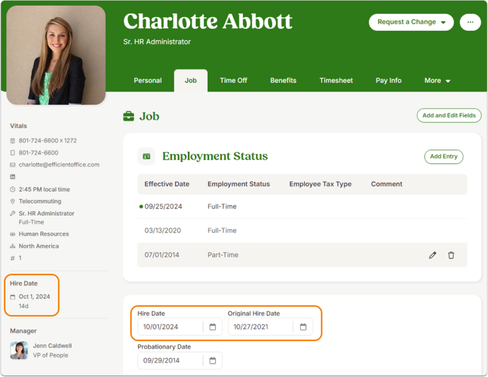Select the Job tab
Viewport: 488px width, 377px height.
(x=191, y=81)
